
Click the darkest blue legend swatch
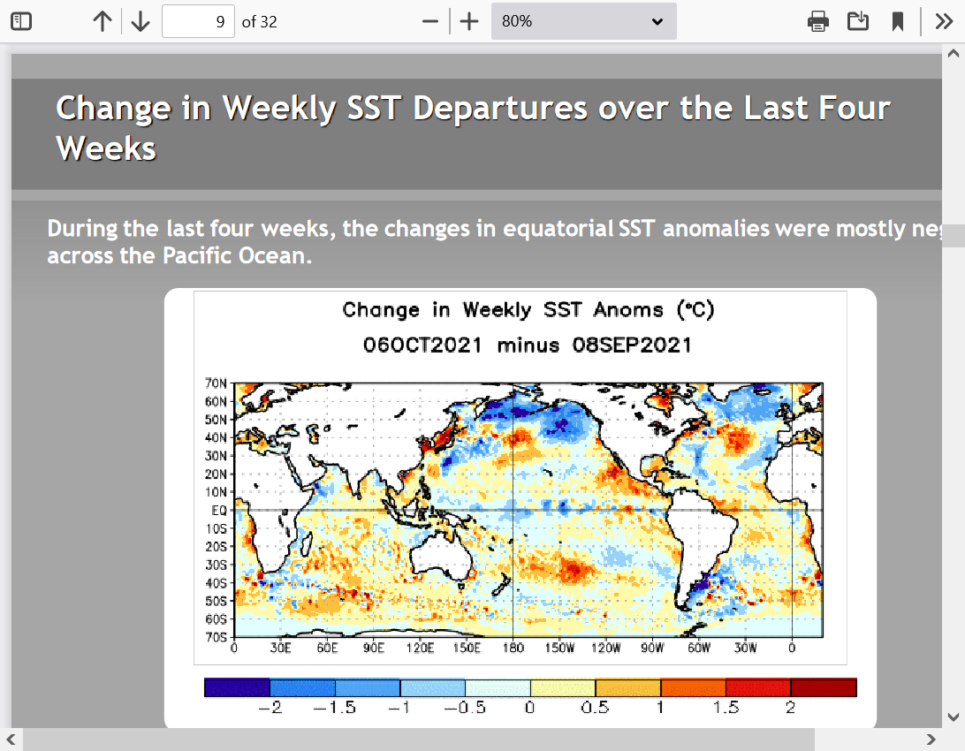pyautogui.click(x=237, y=687)
